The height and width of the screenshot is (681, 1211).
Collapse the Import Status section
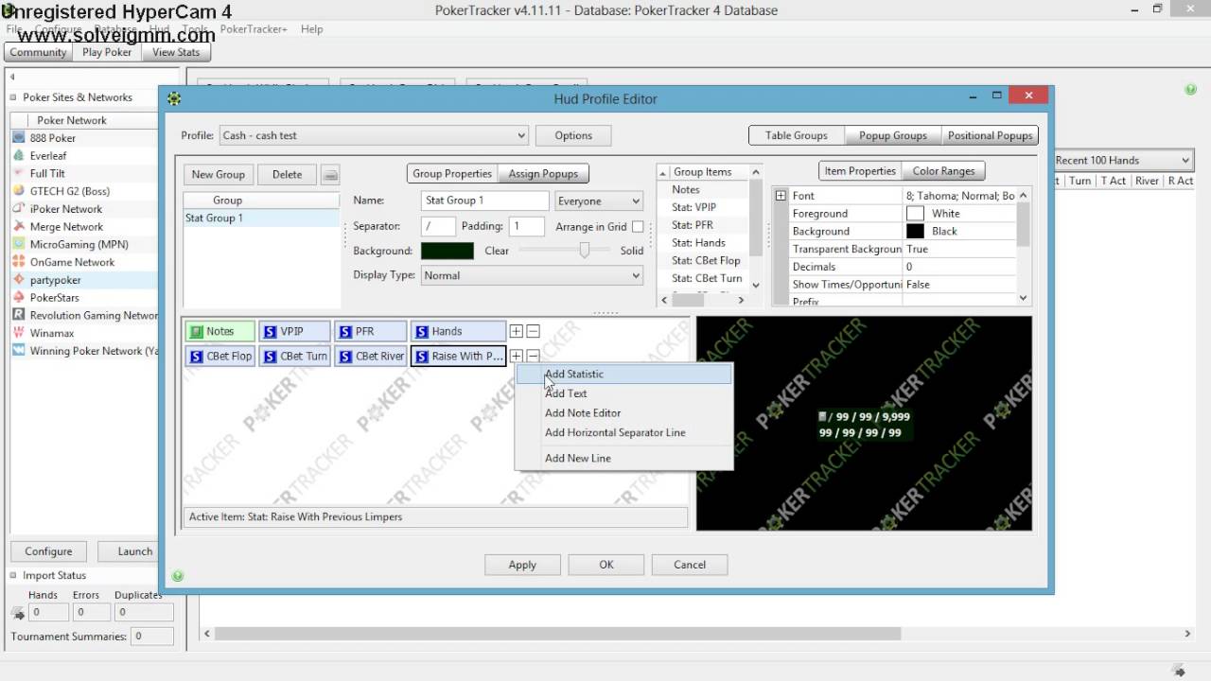(13, 575)
